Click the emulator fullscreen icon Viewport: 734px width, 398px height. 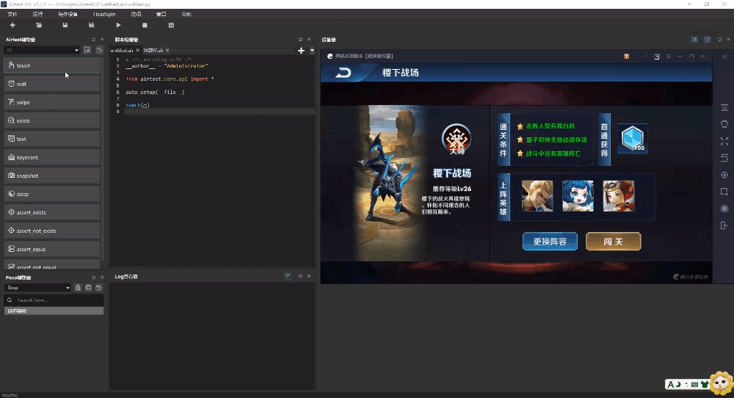coord(724,141)
